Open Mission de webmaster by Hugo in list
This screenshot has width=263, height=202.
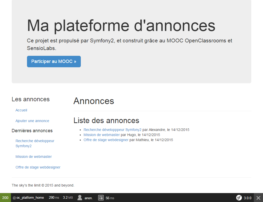click(x=102, y=135)
